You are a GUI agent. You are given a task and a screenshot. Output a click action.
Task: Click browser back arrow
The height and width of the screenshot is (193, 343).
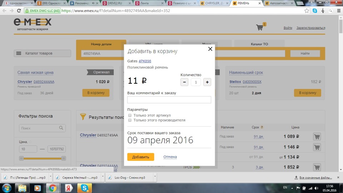point(4,10)
